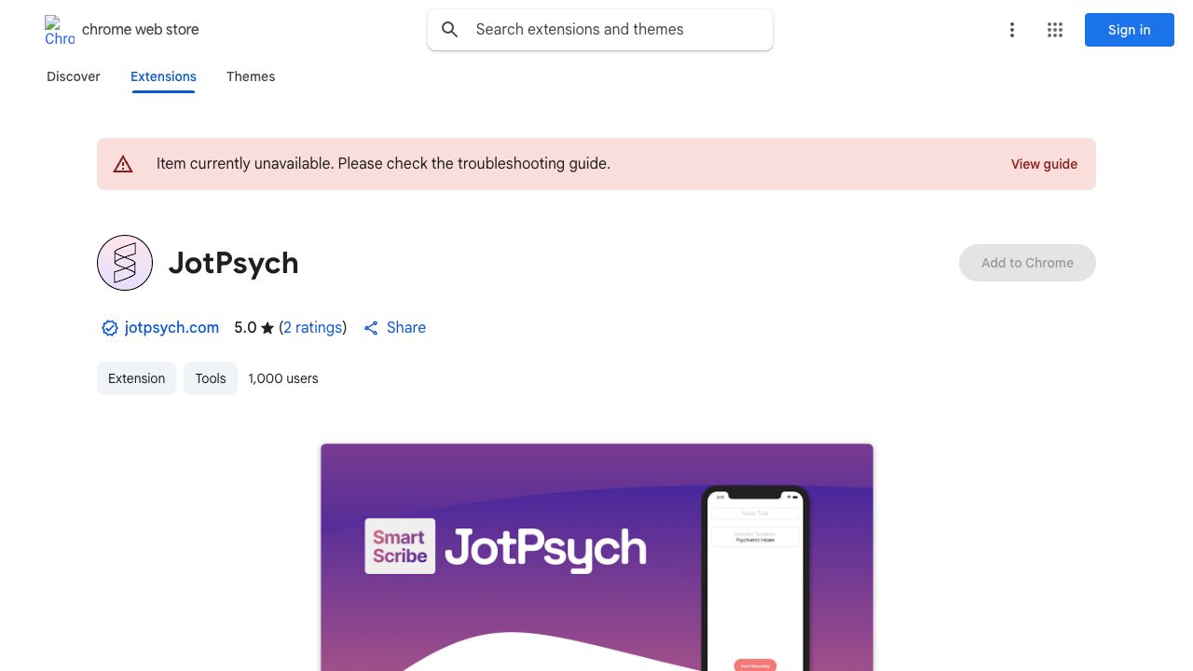Image resolution: width=1193 pixels, height=671 pixels.
Task: Click the rating star icon
Action: point(267,328)
